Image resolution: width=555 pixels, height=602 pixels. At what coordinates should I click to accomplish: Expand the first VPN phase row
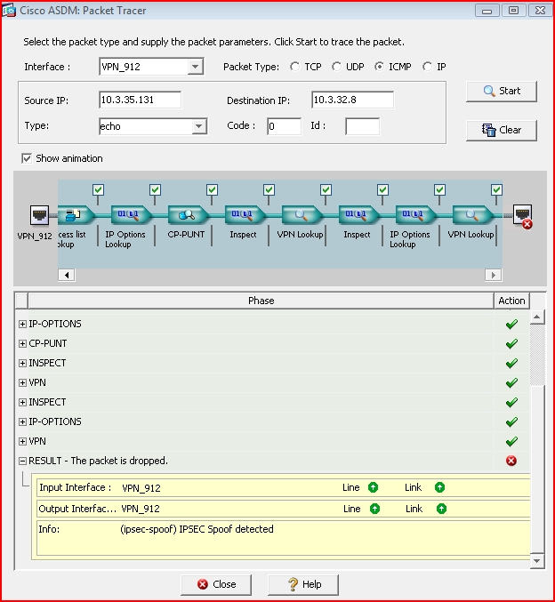pyautogui.click(x=22, y=382)
